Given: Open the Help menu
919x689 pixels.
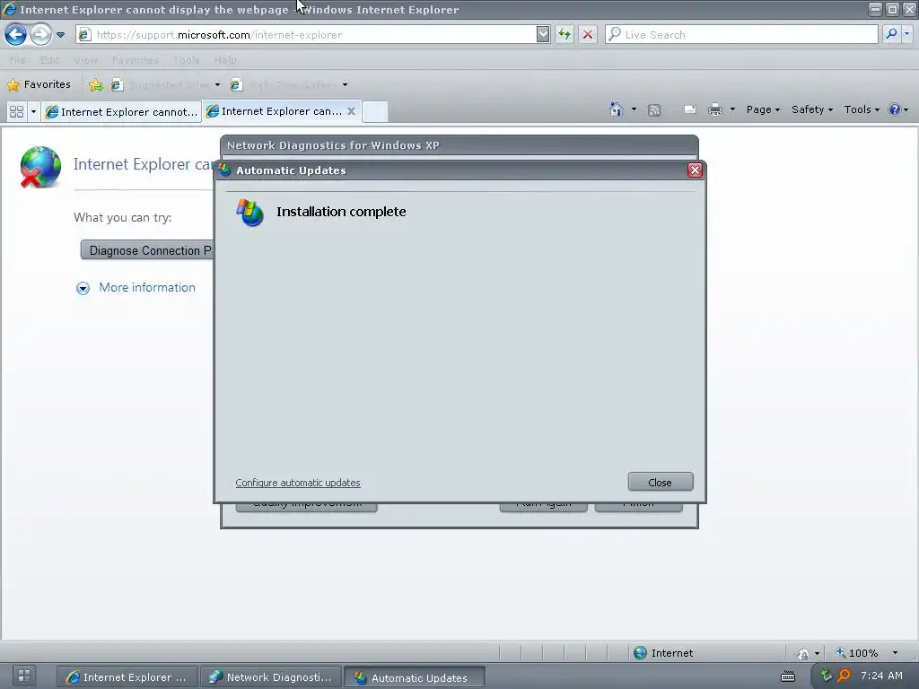Looking at the screenshot, I should tap(225, 60).
